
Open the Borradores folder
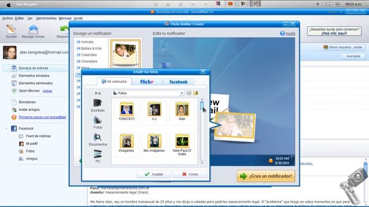click(x=27, y=102)
